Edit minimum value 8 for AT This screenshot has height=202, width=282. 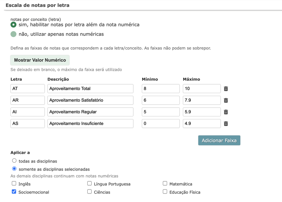(x=161, y=89)
